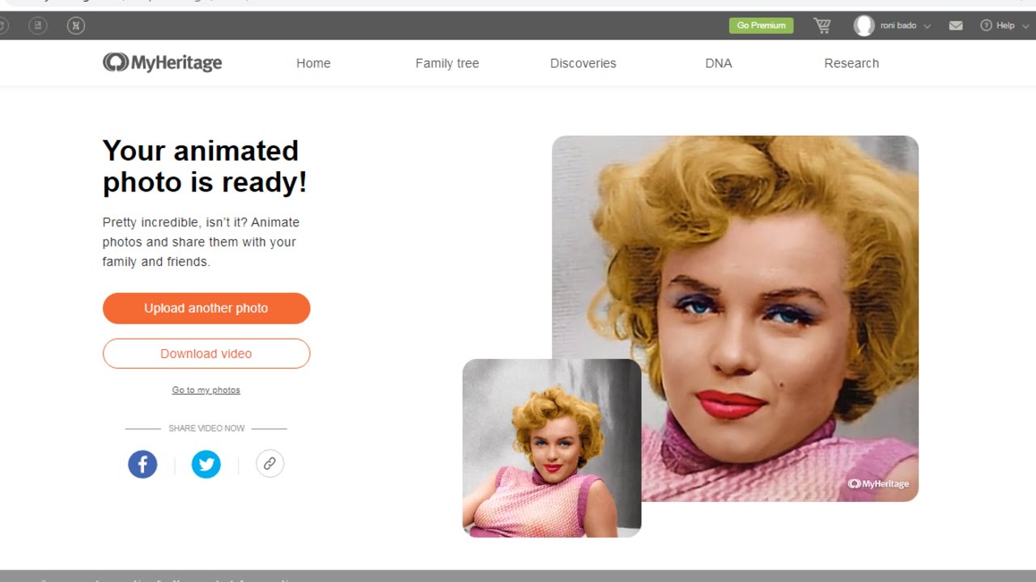
Task: Expand the roni bado account dropdown
Action: [927, 26]
